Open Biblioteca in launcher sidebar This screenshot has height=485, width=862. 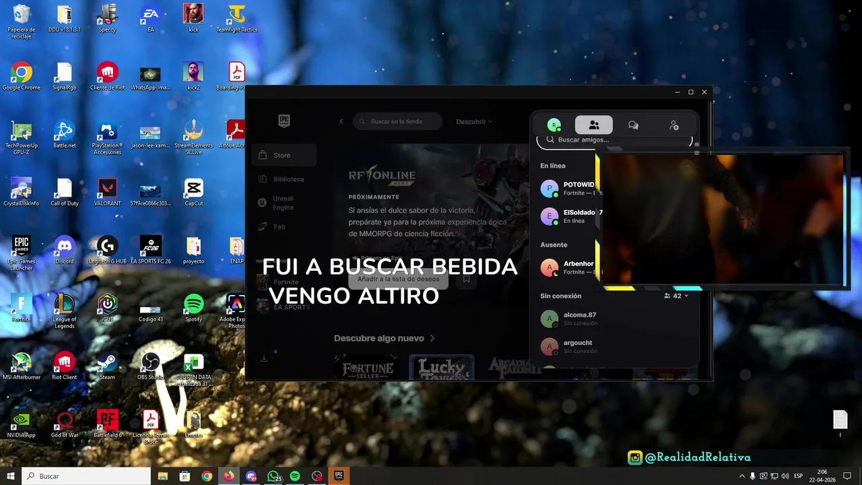[288, 179]
